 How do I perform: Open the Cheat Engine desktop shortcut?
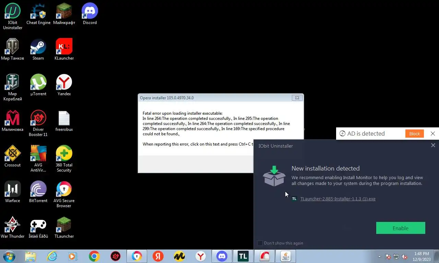38,14
